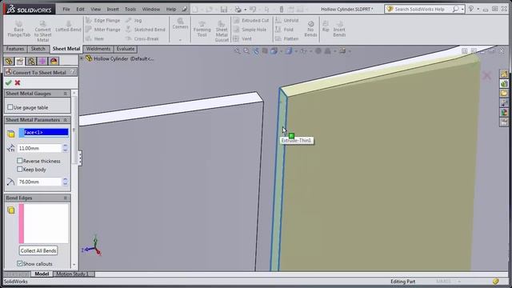
Task: Open the DimXpertManager tab icon
Action: (42, 61)
